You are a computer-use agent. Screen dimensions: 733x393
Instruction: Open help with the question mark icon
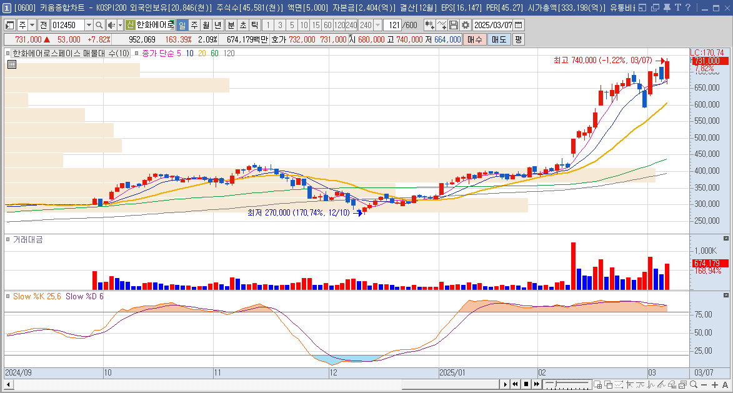point(687,7)
